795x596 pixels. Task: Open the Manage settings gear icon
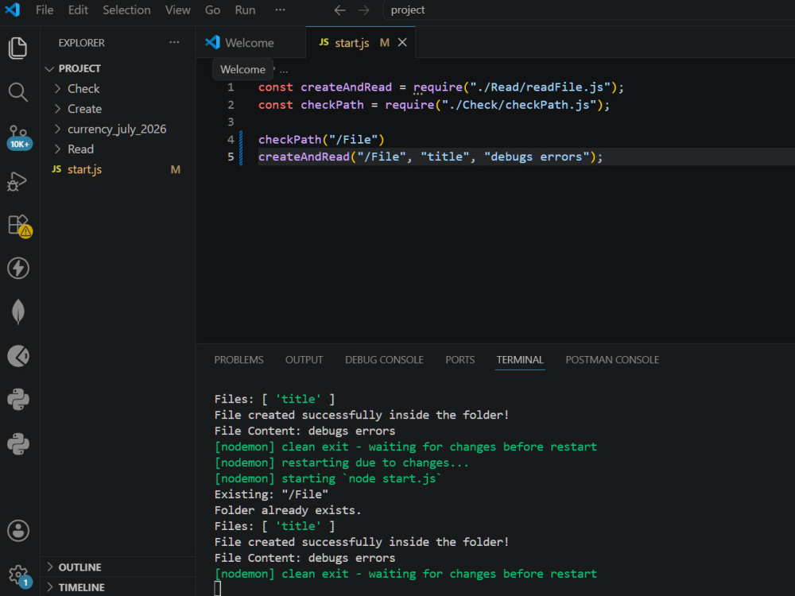click(19, 575)
